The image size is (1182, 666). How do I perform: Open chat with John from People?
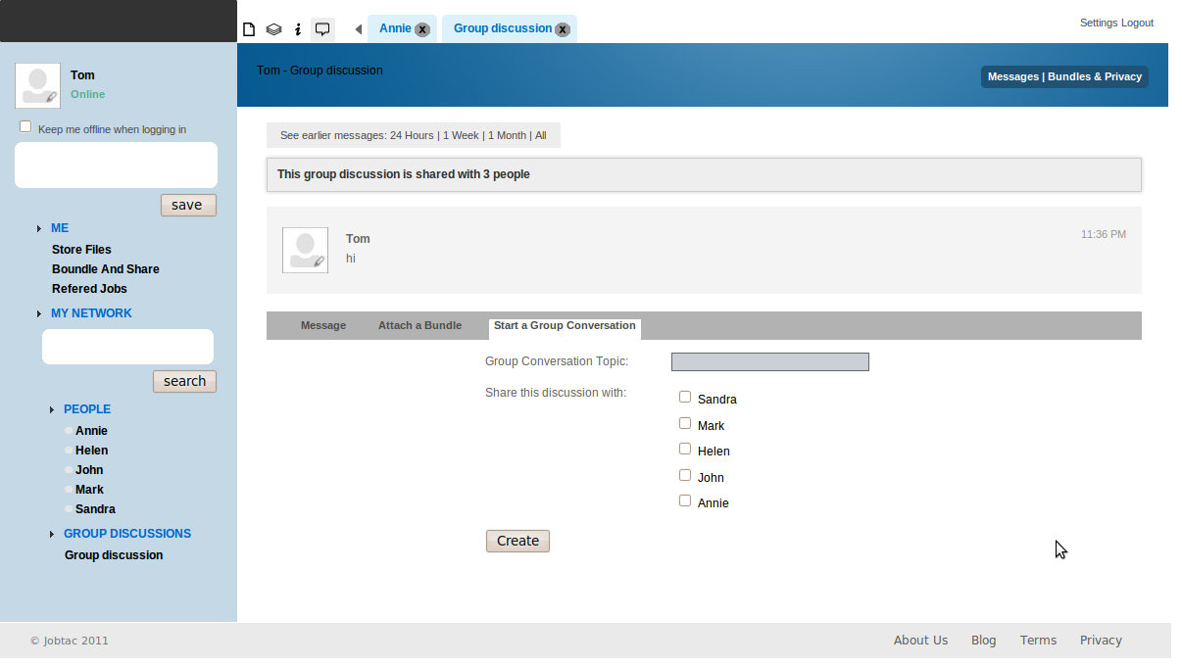[x=89, y=470]
